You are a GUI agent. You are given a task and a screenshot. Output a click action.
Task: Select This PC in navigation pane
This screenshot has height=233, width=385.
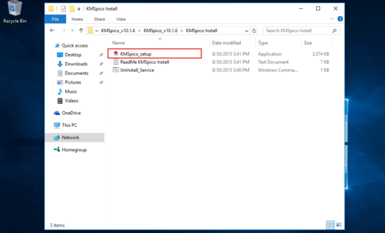tap(69, 125)
